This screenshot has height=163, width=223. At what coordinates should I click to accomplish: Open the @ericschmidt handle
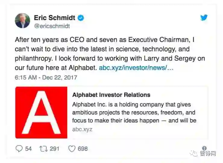(52, 26)
